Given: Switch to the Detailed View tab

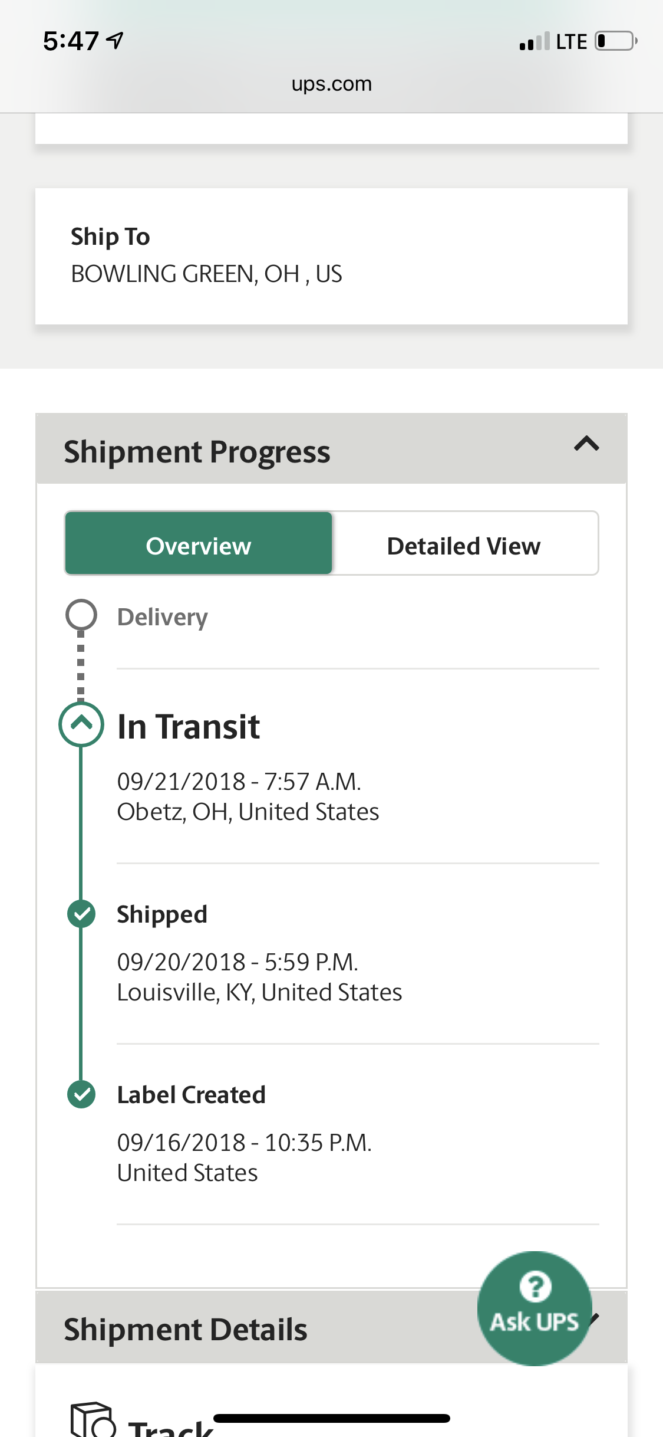Looking at the screenshot, I should [x=464, y=546].
